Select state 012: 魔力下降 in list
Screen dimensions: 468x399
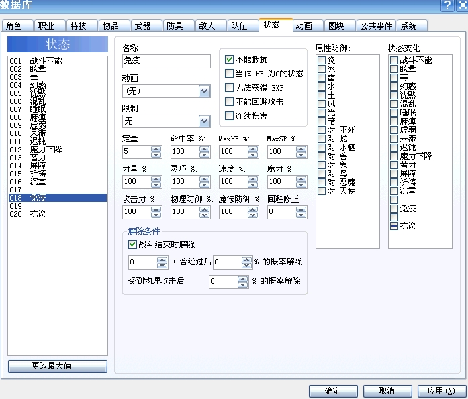tap(58, 150)
